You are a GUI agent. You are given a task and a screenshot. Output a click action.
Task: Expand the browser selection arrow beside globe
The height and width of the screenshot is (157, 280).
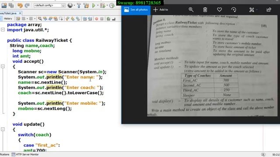pos(74,5)
